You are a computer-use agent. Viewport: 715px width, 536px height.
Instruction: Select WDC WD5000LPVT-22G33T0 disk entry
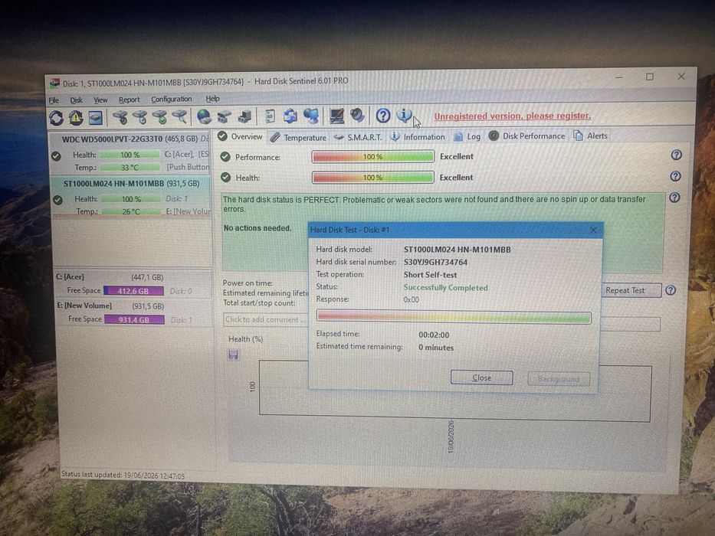point(130,153)
